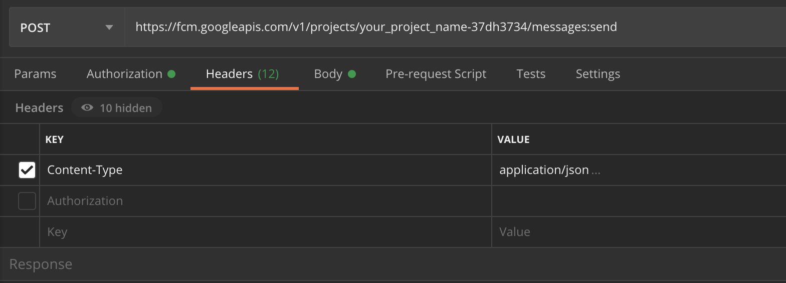Click the Response section header
Image resolution: width=786 pixels, height=283 pixels.
coord(41,264)
